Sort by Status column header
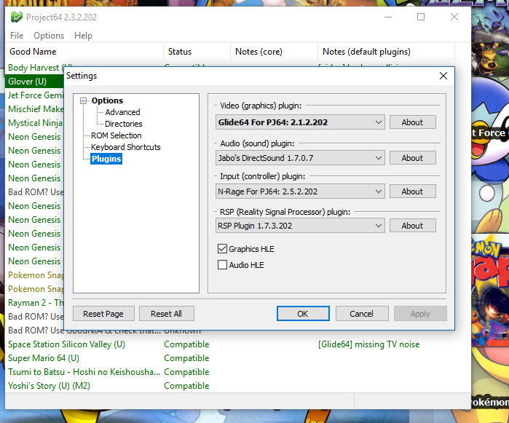The width and height of the screenshot is (509, 423). pyautogui.click(x=197, y=52)
